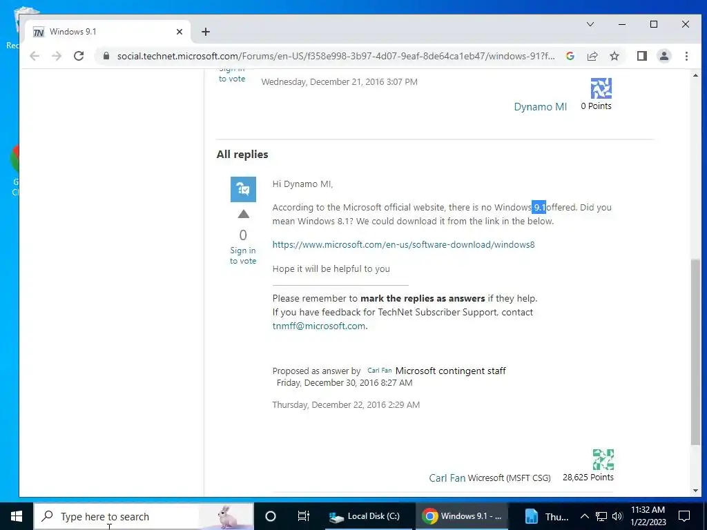The image size is (707, 530).
Task: Click the All replies heading
Action: point(242,154)
